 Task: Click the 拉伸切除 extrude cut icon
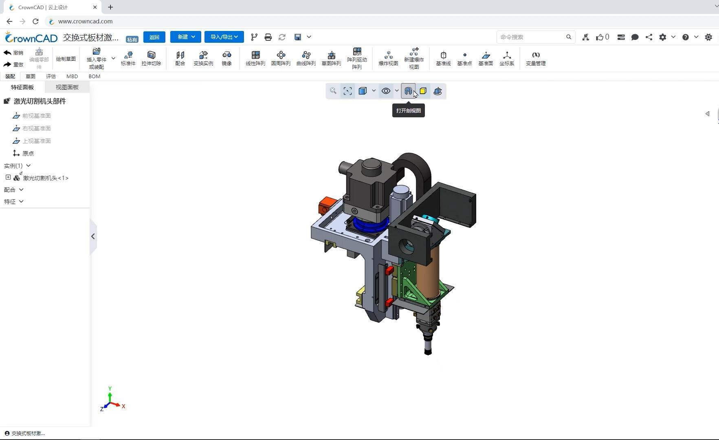click(x=151, y=58)
